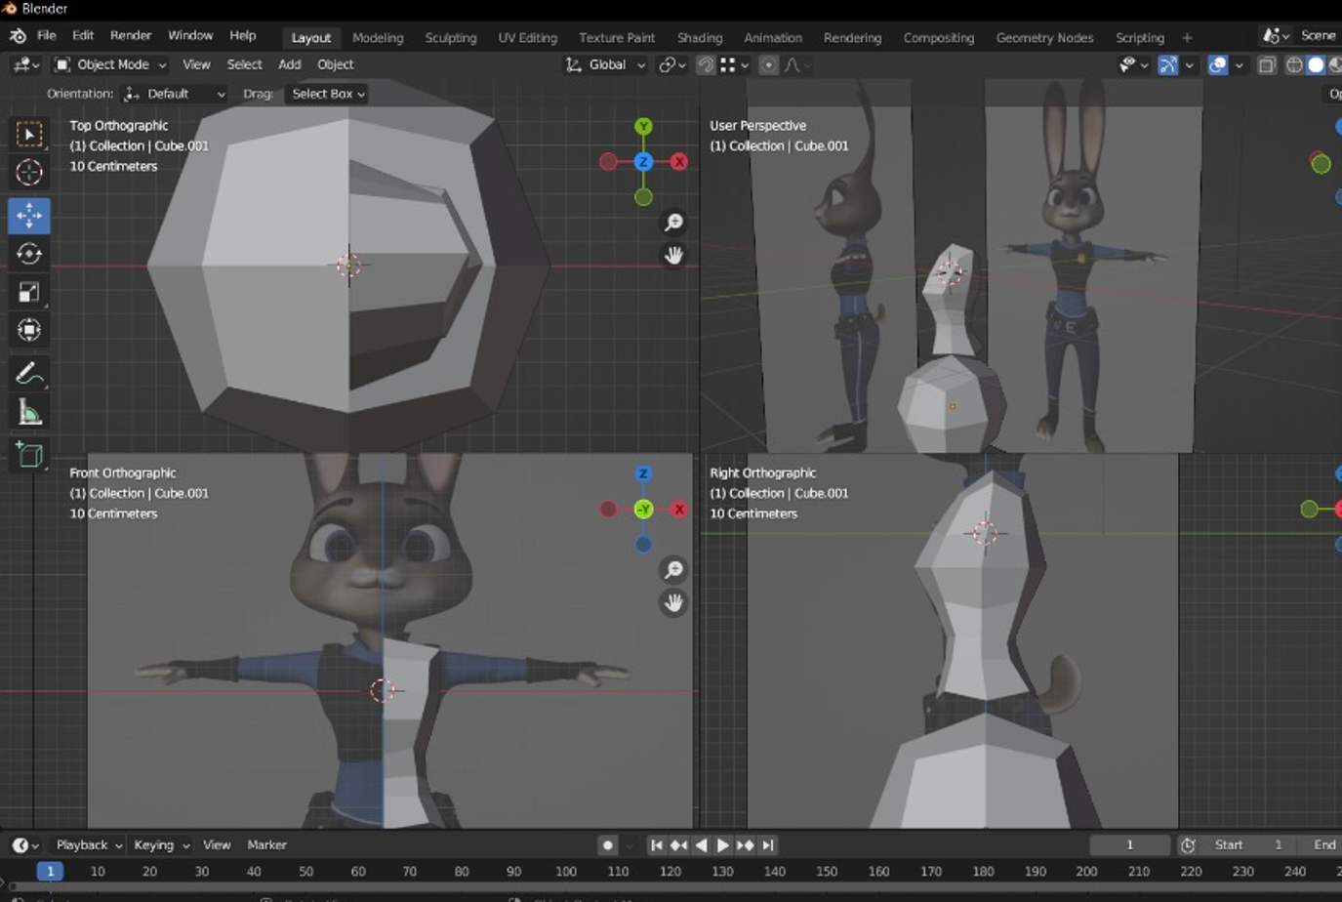1342x902 pixels.
Task: Open the File menu
Action: coord(47,36)
